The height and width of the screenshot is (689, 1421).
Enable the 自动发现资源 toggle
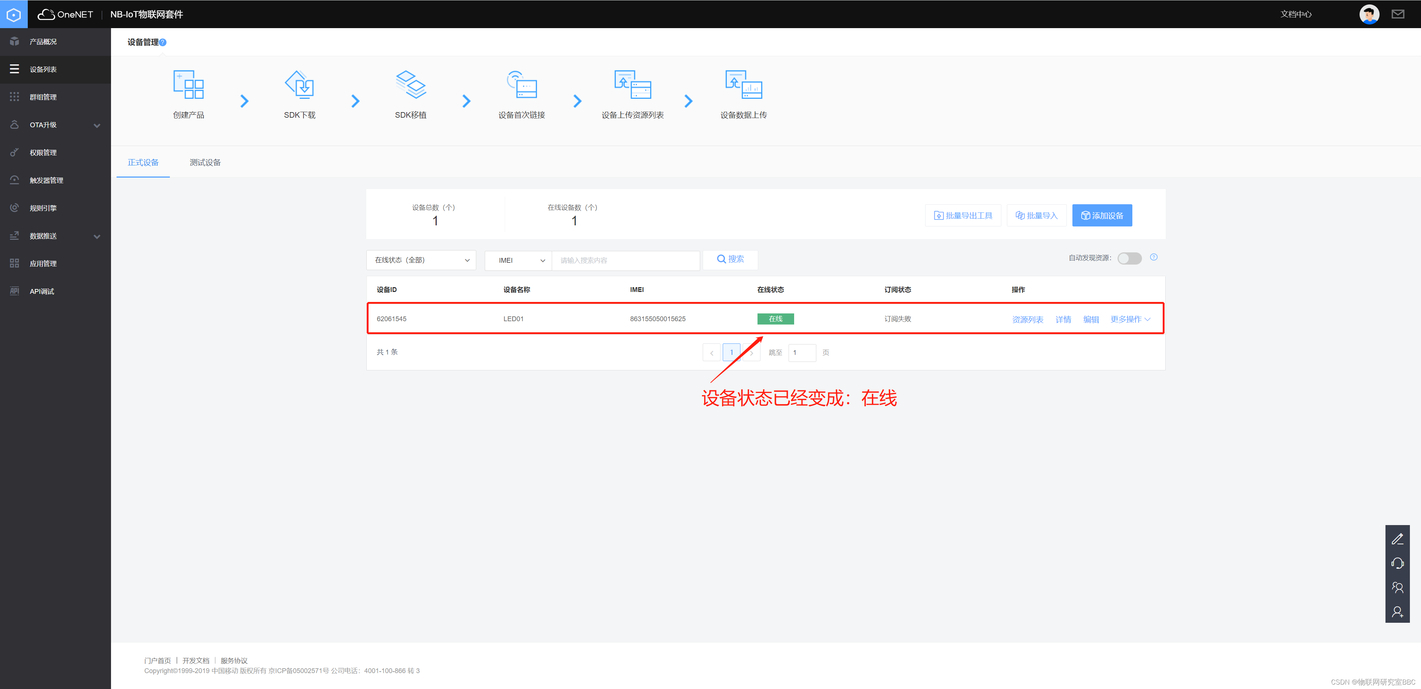[1129, 258]
